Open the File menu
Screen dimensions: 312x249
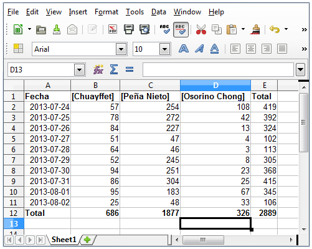coord(13,12)
